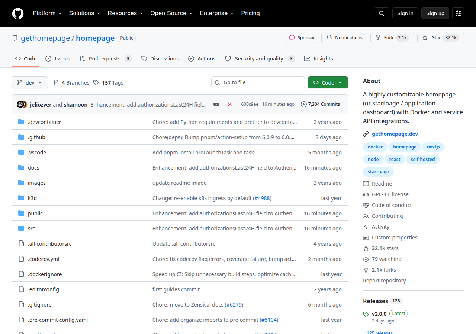Open the .editorconfig file name
The height and width of the screenshot is (334, 476).
[44, 289]
